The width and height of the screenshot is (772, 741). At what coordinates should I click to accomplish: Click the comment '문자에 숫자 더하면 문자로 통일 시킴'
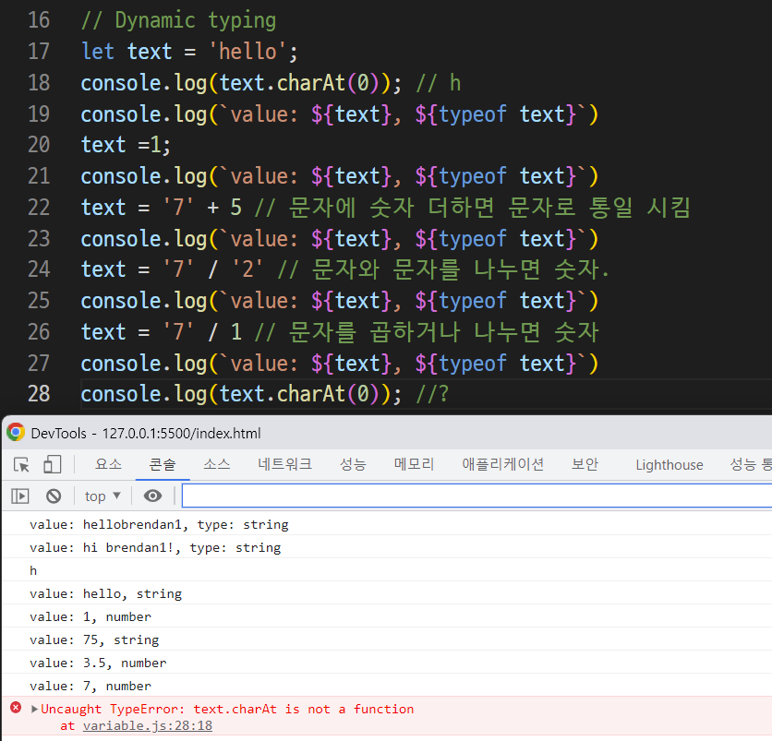[x=489, y=208]
